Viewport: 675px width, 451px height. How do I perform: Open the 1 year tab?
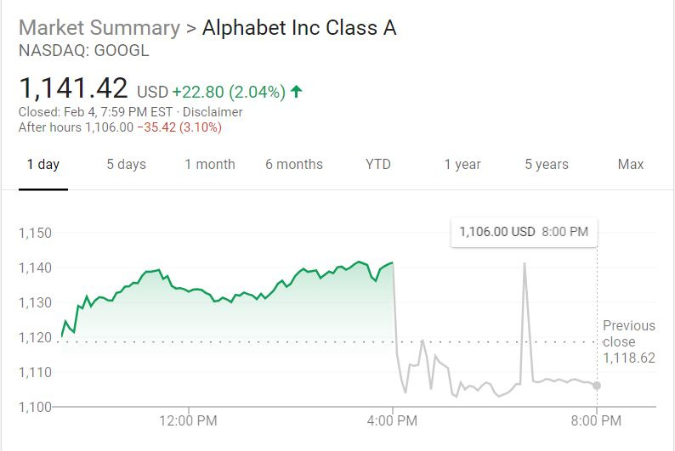pos(462,165)
